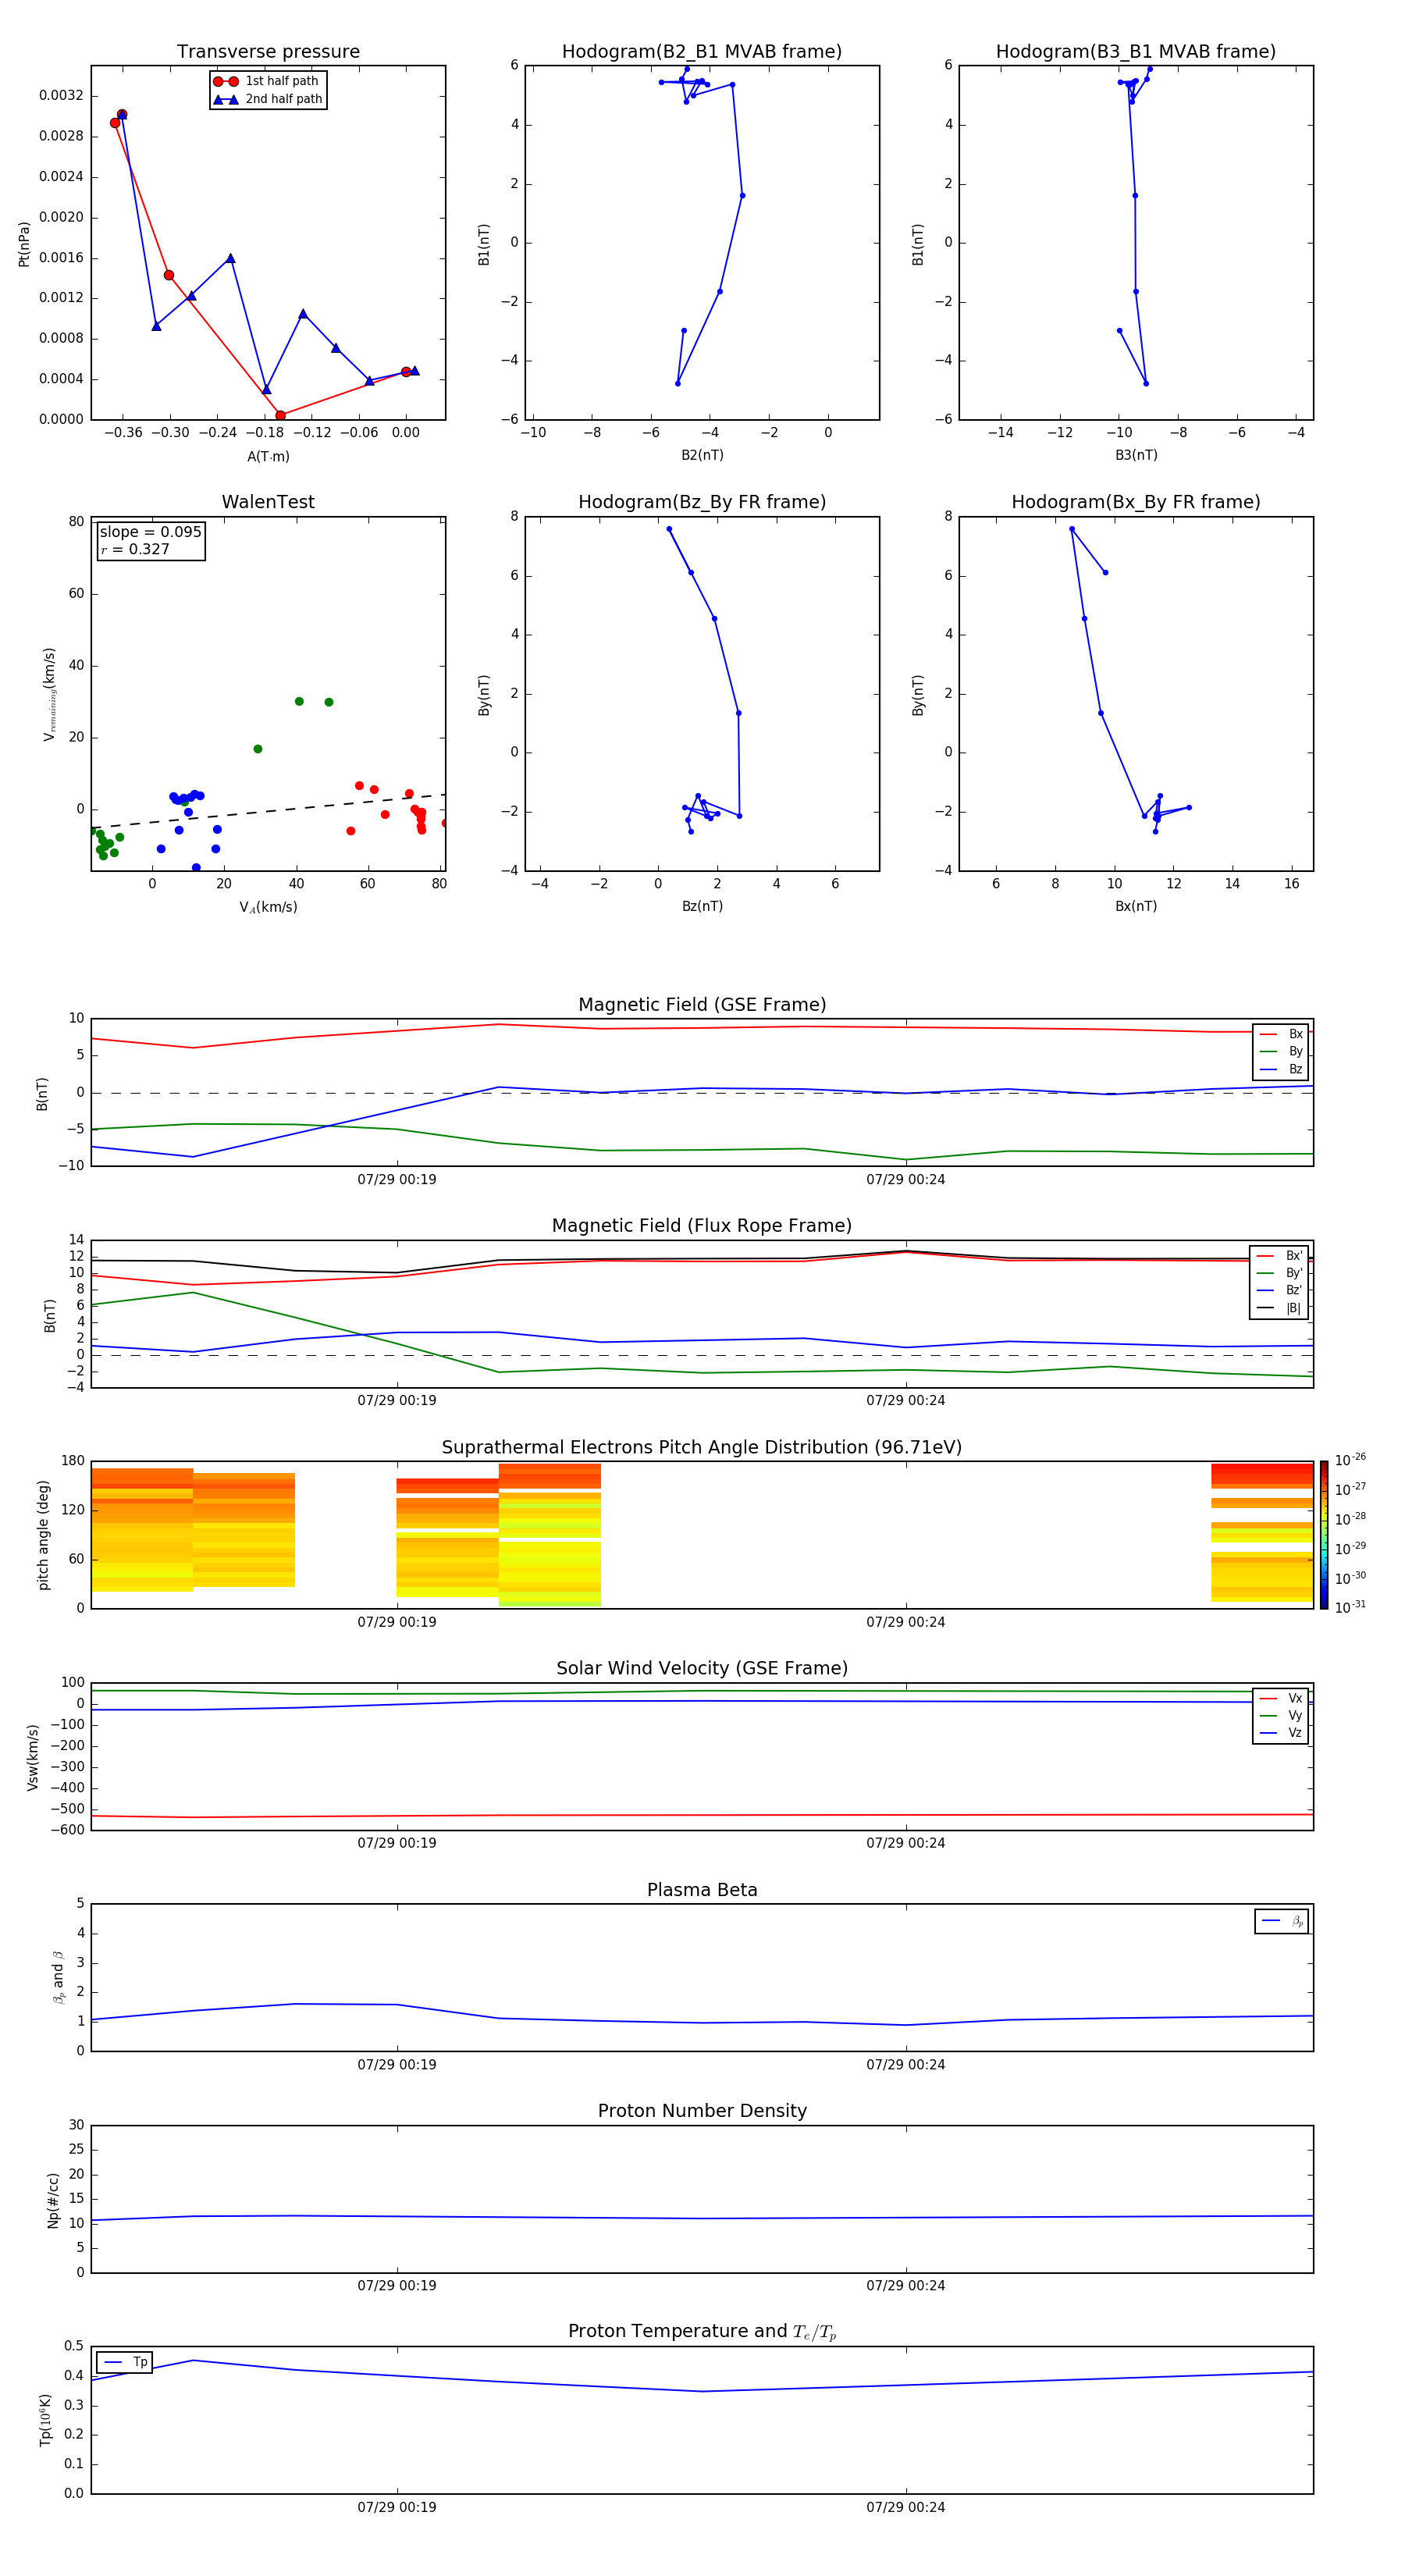1405x2576 pixels.
Task: Click the 'Bx(nT)' axis label of FR hodogram
Action: (1136, 906)
